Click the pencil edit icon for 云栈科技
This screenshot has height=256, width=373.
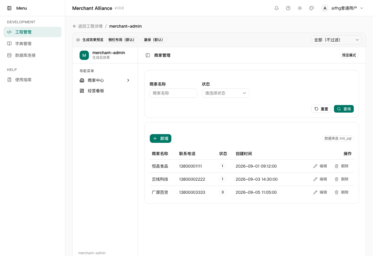click(x=315, y=179)
